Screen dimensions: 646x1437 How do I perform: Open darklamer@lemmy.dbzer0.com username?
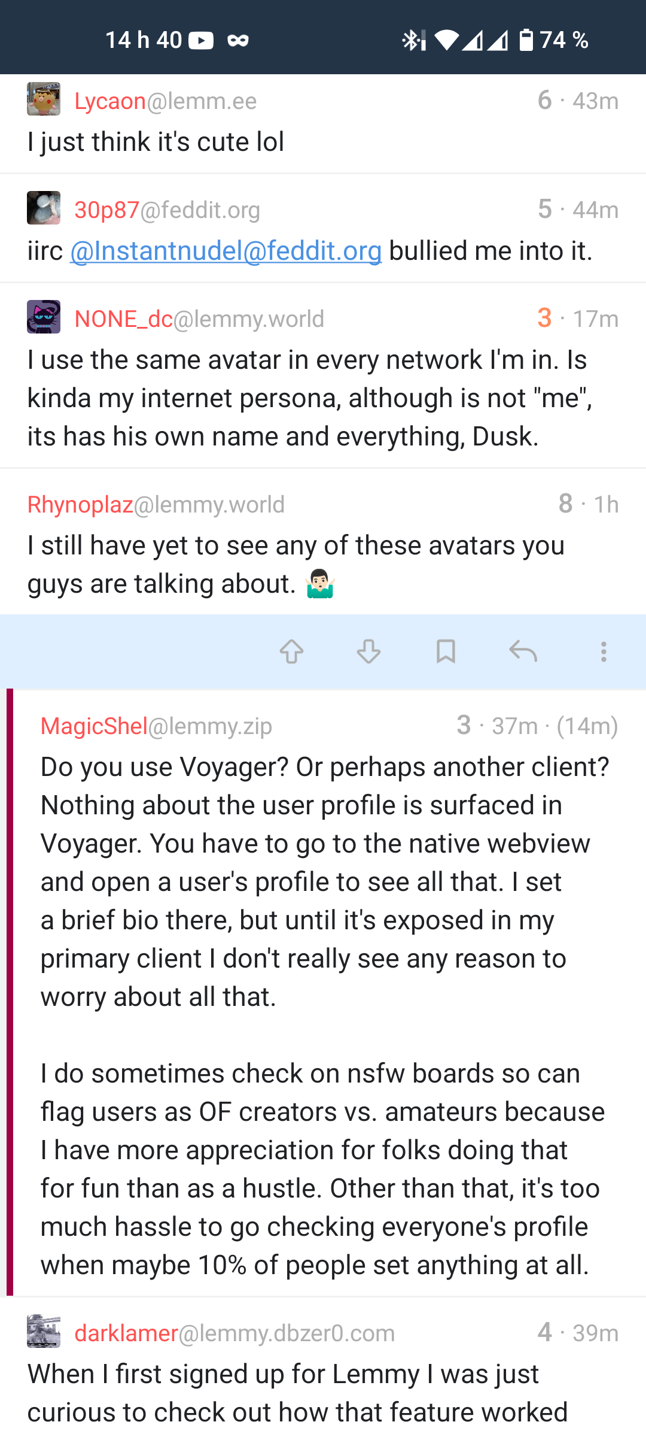tap(234, 1333)
